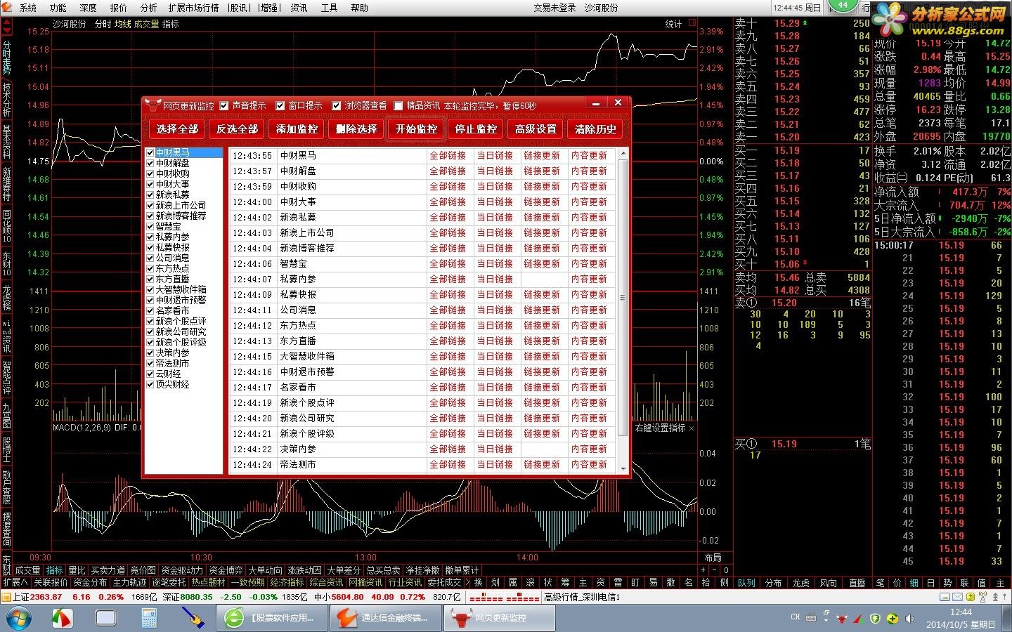Click the speaker volume tray icon
The width and height of the screenshot is (1012, 632).
tap(910, 619)
